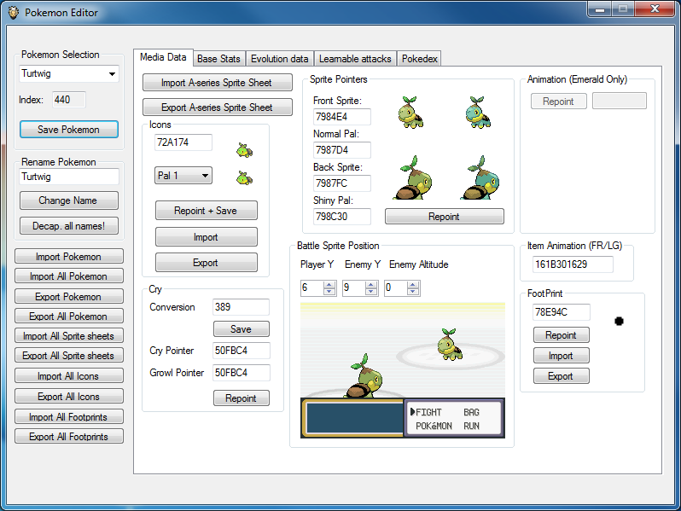Click the Item Animation field 161B301629

(573, 264)
